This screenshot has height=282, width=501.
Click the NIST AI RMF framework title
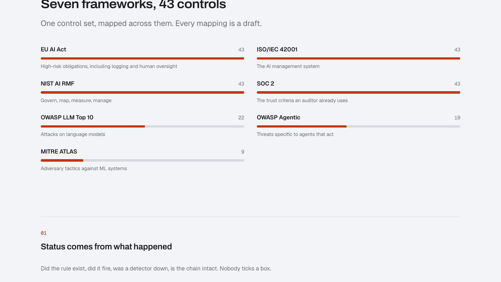pyautogui.click(x=57, y=84)
